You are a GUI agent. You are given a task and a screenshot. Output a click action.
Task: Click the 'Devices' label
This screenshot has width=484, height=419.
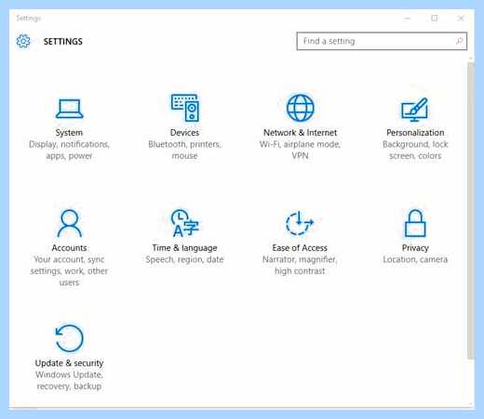tap(184, 133)
